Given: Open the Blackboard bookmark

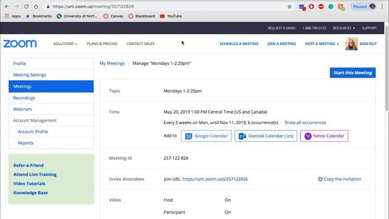Looking at the screenshot, I should click(x=142, y=16).
